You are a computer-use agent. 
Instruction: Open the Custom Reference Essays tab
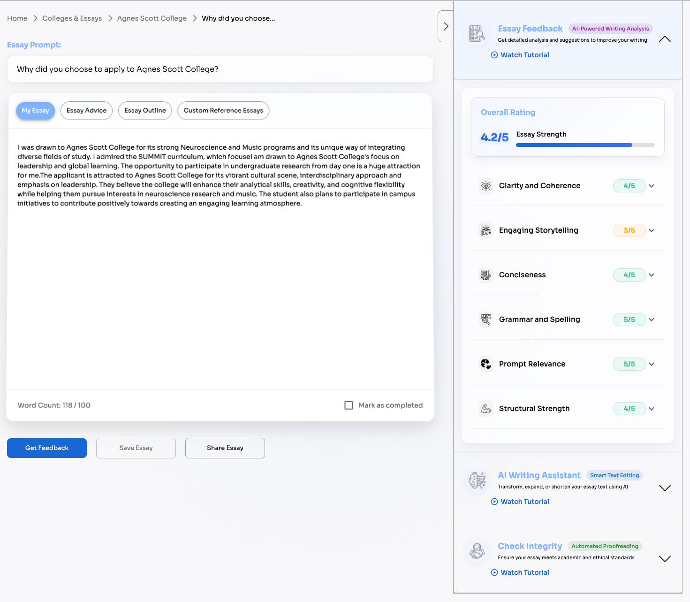223,111
